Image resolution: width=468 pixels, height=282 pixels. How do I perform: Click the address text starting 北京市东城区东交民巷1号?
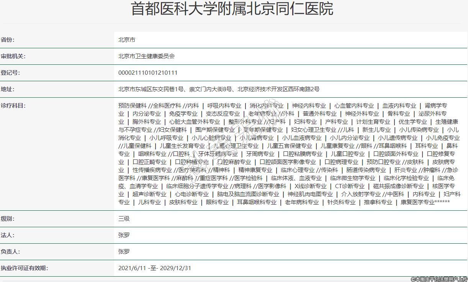[219, 89]
